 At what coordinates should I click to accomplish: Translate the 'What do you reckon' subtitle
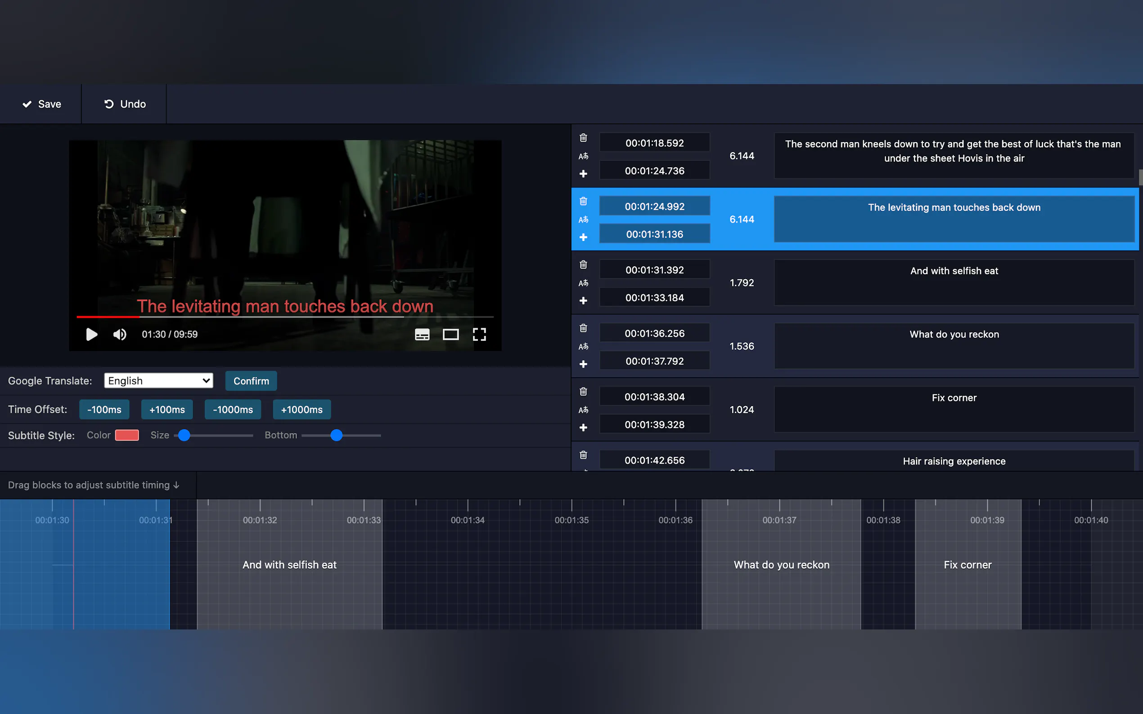coord(583,347)
